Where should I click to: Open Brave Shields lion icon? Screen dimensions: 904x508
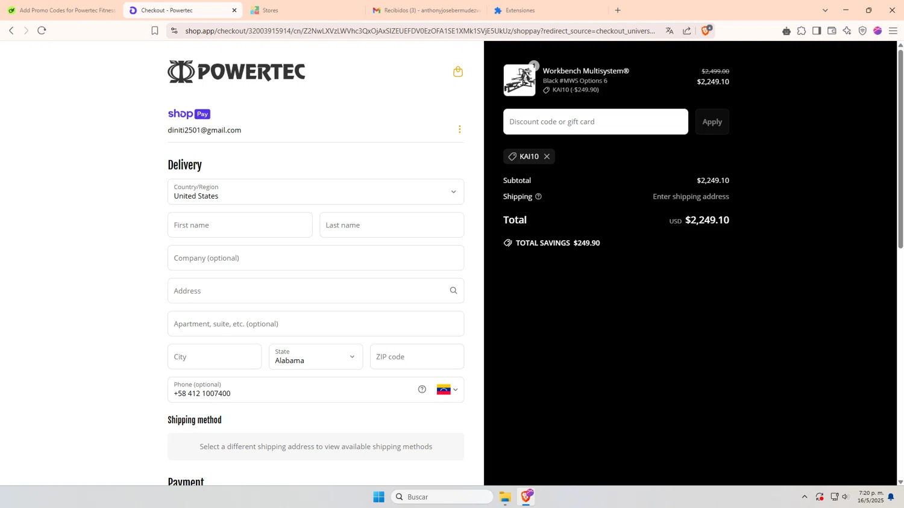(706, 30)
